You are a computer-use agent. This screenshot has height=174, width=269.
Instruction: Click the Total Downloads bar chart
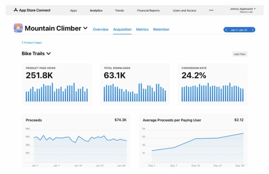(135, 92)
